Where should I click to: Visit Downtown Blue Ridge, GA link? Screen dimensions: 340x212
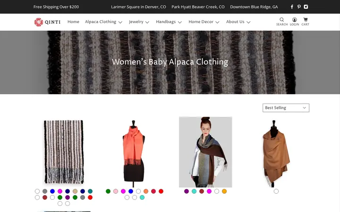[x=254, y=7]
